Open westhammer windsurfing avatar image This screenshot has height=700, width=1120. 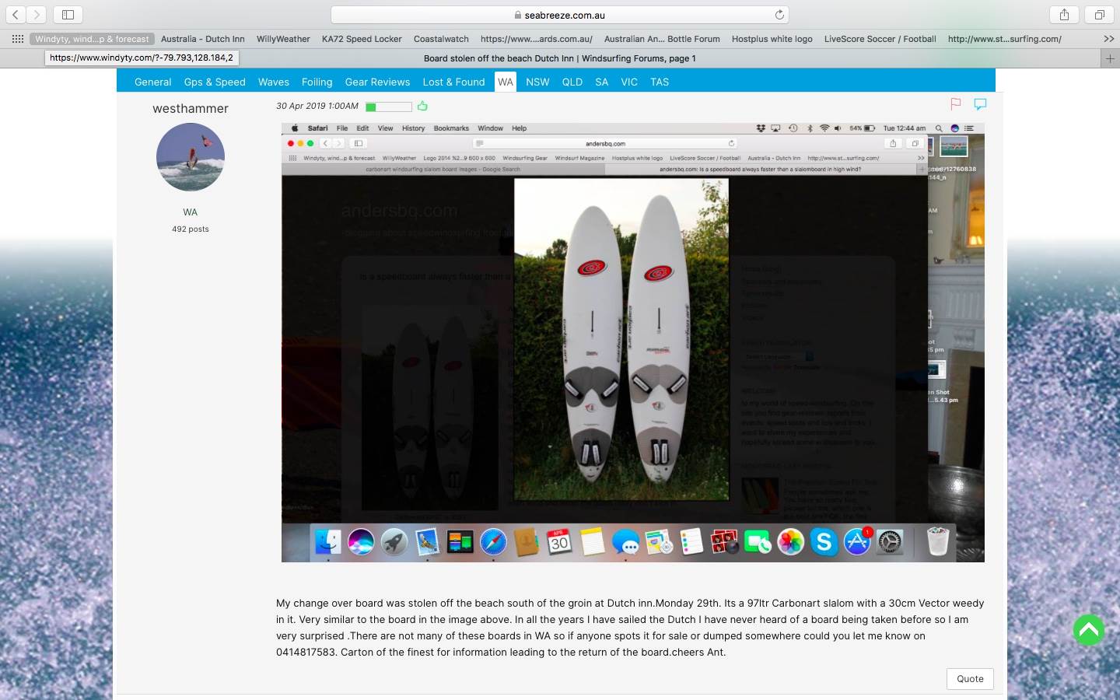pos(191,157)
